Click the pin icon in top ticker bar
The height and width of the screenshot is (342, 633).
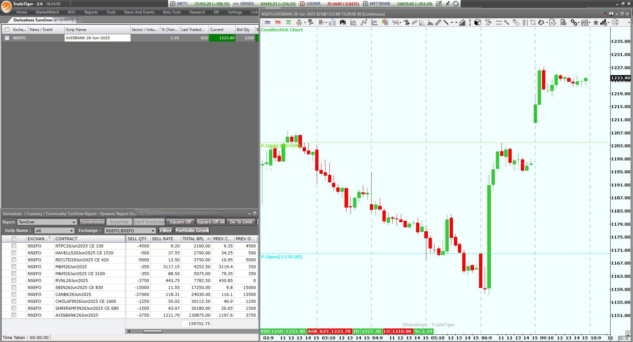pyautogui.click(x=447, y=4)
